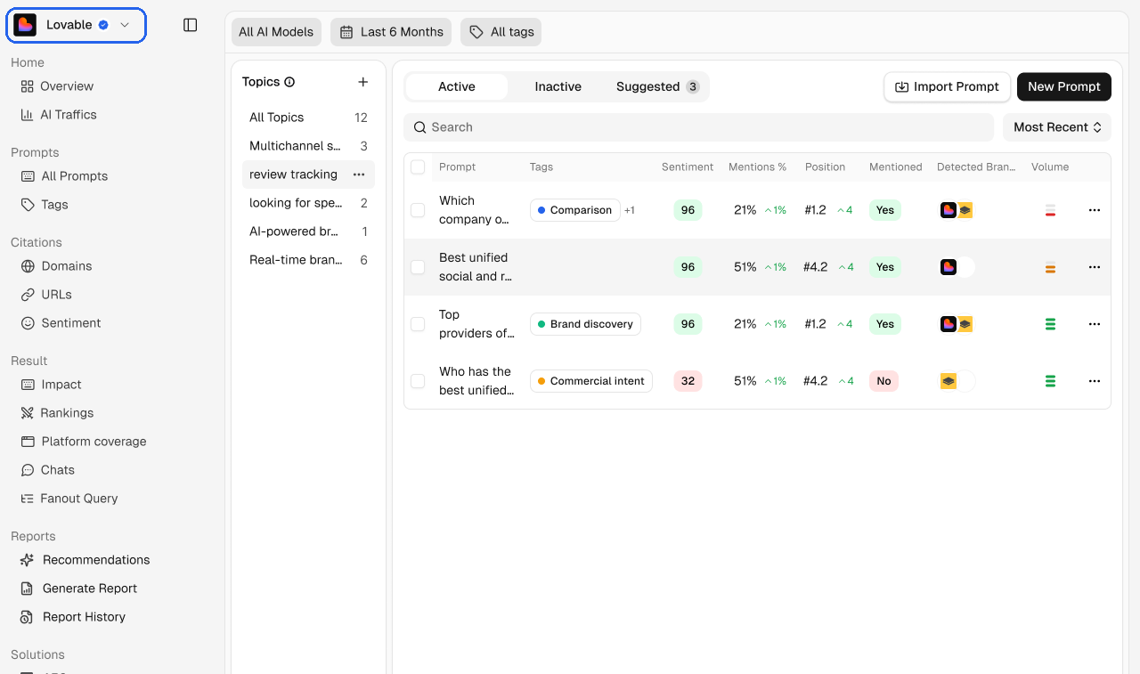The height and width of the screenshot is (674, 1140).
Task: Open AI Traffics chart icon
Action: (x=28, y=115)
